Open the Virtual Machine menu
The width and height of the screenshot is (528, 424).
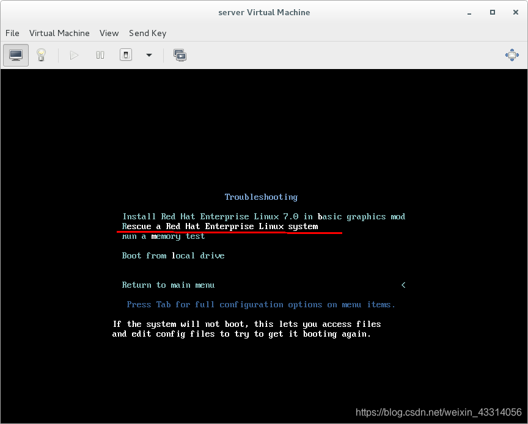point(59,33)
